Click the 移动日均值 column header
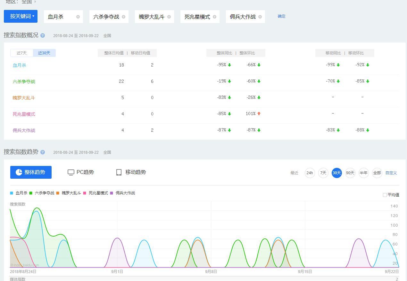The width and height of the screenshot is (407, 281). [x=140, y=53]
